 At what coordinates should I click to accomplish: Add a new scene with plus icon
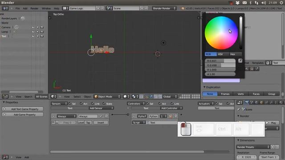click(142, 8)
